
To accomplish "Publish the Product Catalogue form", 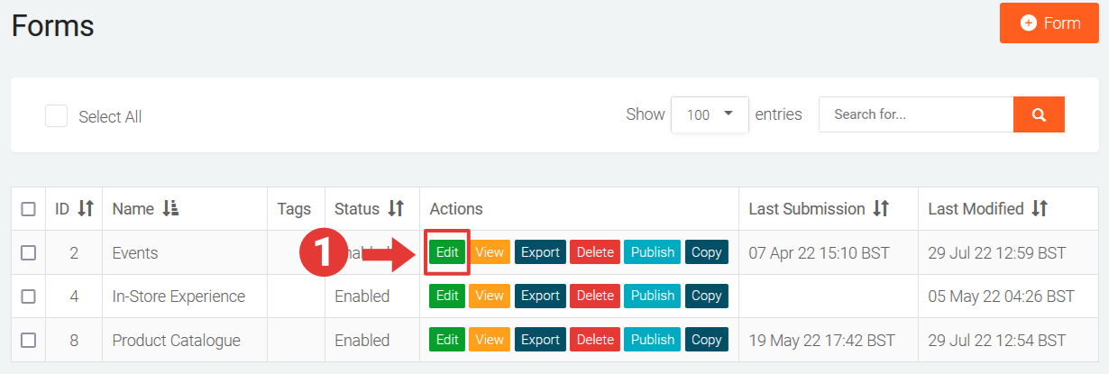I will (653, 340).
